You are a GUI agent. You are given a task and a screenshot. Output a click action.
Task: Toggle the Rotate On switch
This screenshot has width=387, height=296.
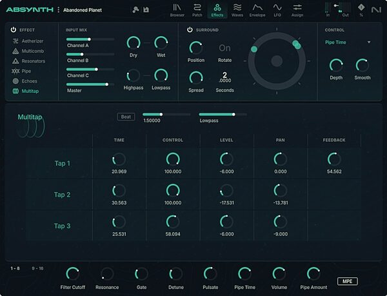click(224, 48)
